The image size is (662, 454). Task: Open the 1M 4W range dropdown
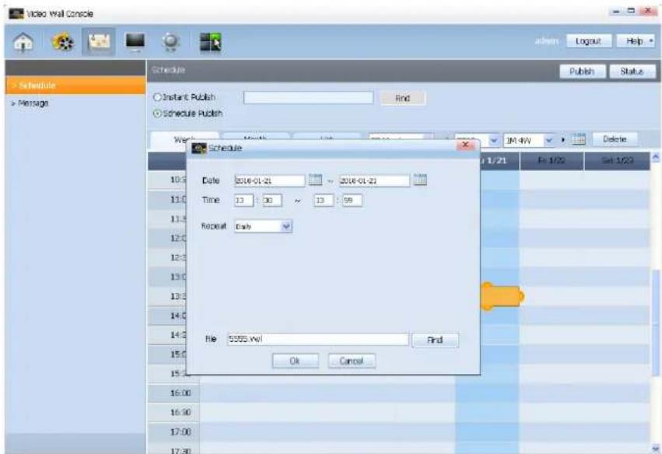pyautogui.click(x=549, y=140)
